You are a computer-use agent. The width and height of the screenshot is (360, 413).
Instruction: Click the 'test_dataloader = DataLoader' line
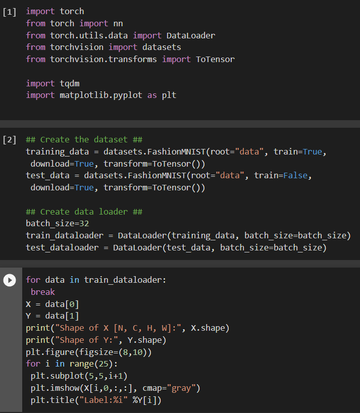(176, 247)
